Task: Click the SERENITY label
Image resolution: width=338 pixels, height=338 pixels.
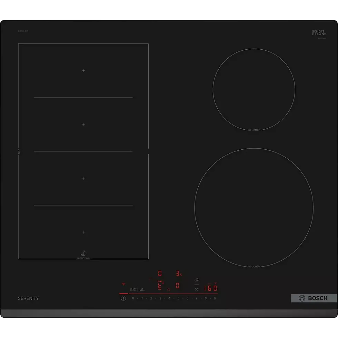Action: point(28,298)
